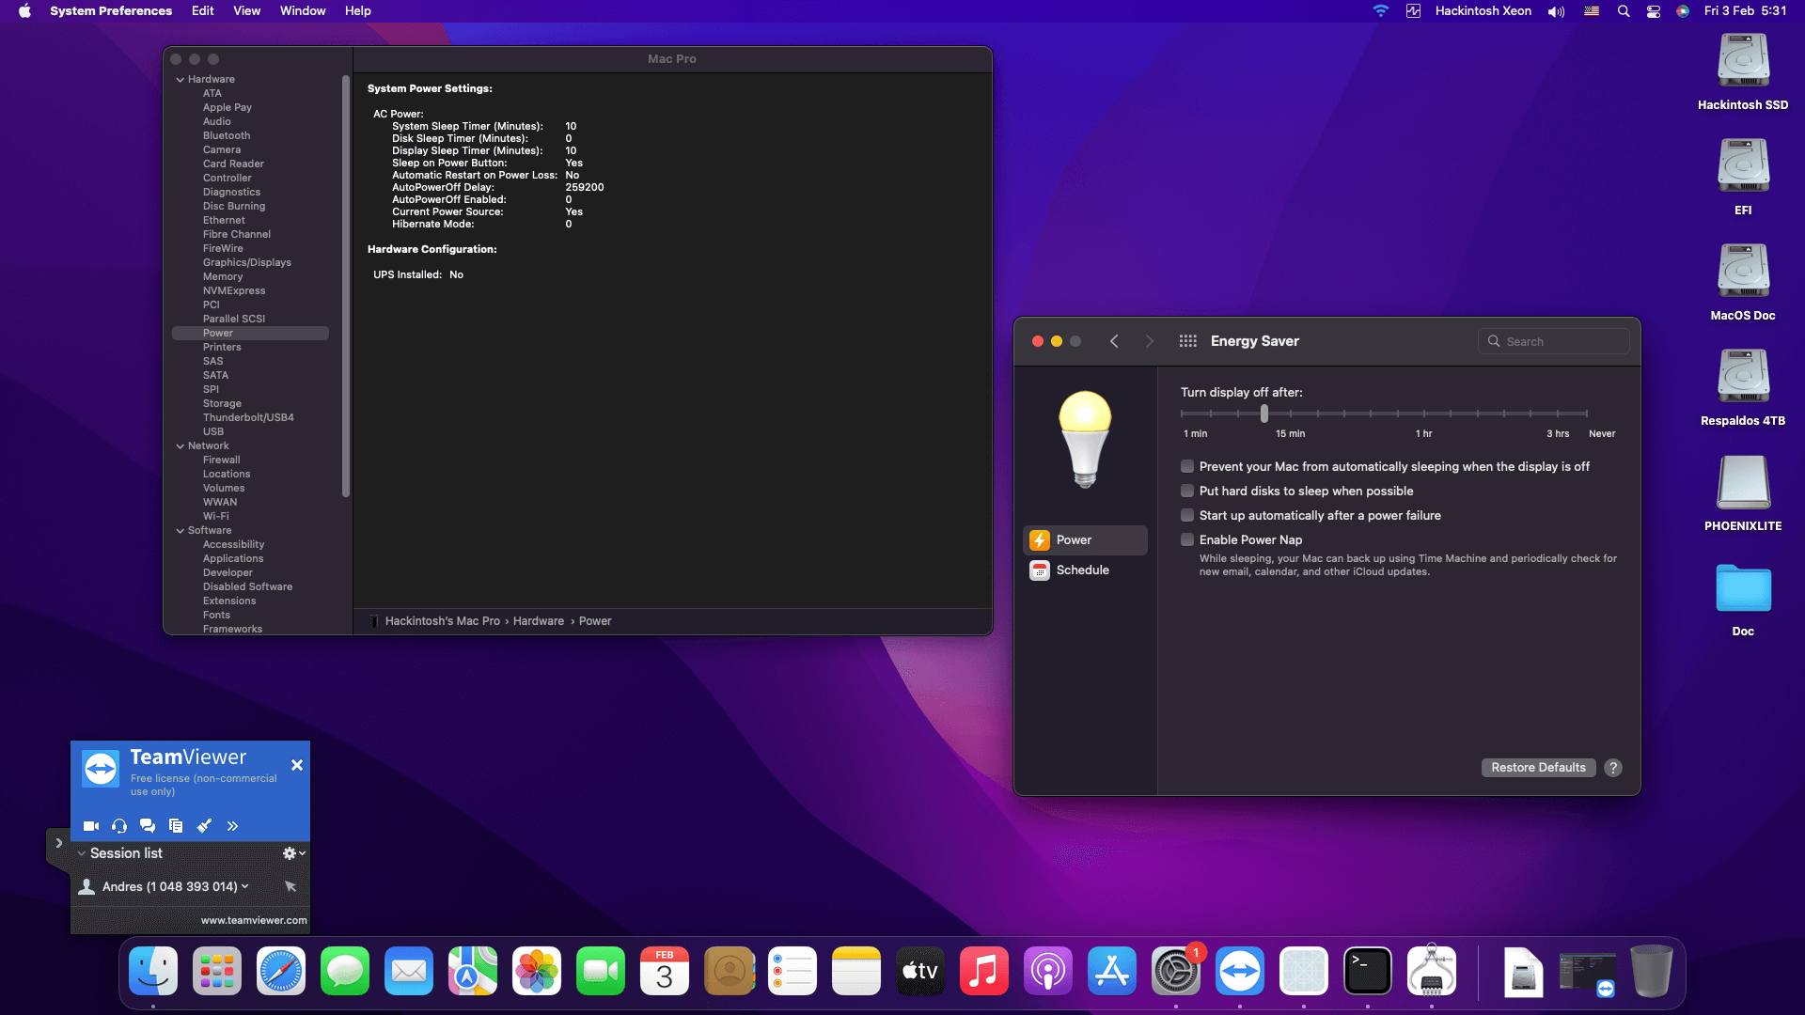Click the TeamViewer headset audio icon

tap(119, 826)
